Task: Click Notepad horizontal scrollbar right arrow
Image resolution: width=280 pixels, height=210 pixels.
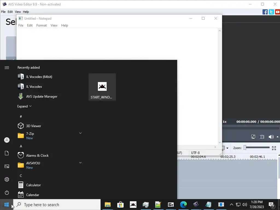Action: click(215, 147)
